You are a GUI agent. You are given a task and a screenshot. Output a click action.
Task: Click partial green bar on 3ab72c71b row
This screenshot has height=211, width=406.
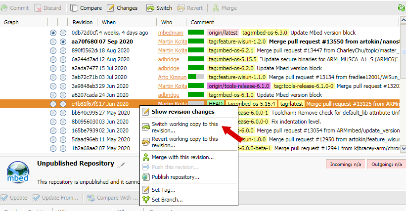pos(196,77)
